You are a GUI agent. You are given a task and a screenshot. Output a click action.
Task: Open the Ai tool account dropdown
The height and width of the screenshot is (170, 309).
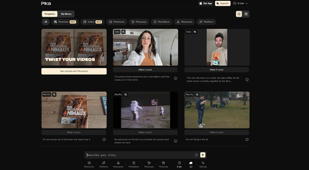[x=240, y=3]
